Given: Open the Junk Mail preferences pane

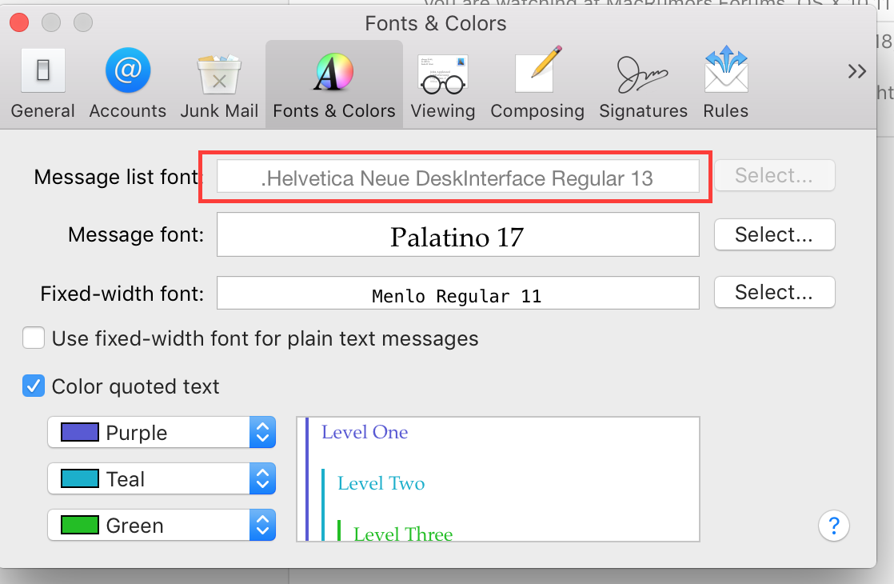Looking at the screenshot, I should [219, 83].
